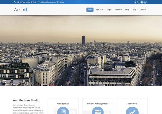Open the Research card heading
Image resolution: width=162 pixels, height=114 pixels.
[132, 104]
